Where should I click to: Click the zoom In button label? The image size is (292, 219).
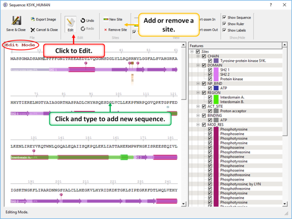(208, 19)
